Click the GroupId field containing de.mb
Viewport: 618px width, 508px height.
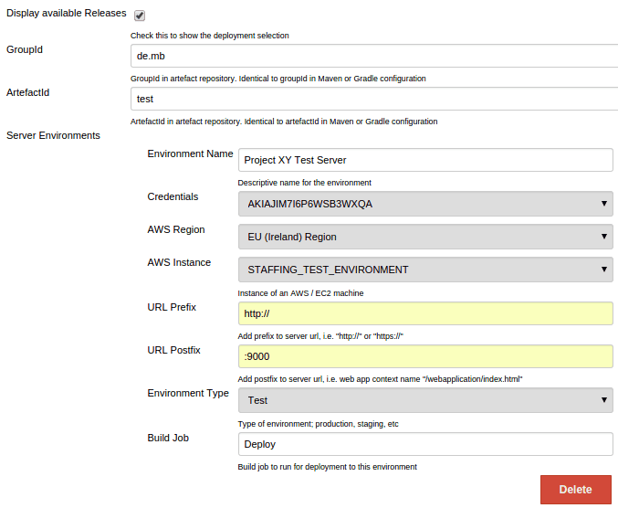pos(373,56)
